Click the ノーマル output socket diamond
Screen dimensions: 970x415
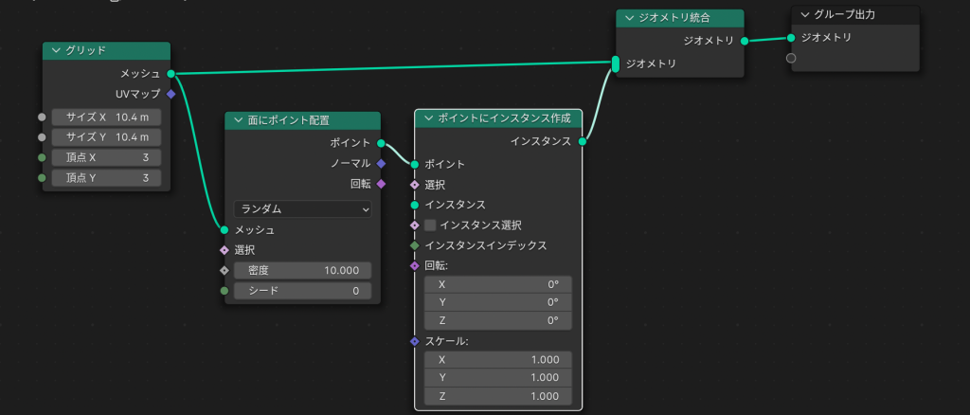[x=381, y=163]
